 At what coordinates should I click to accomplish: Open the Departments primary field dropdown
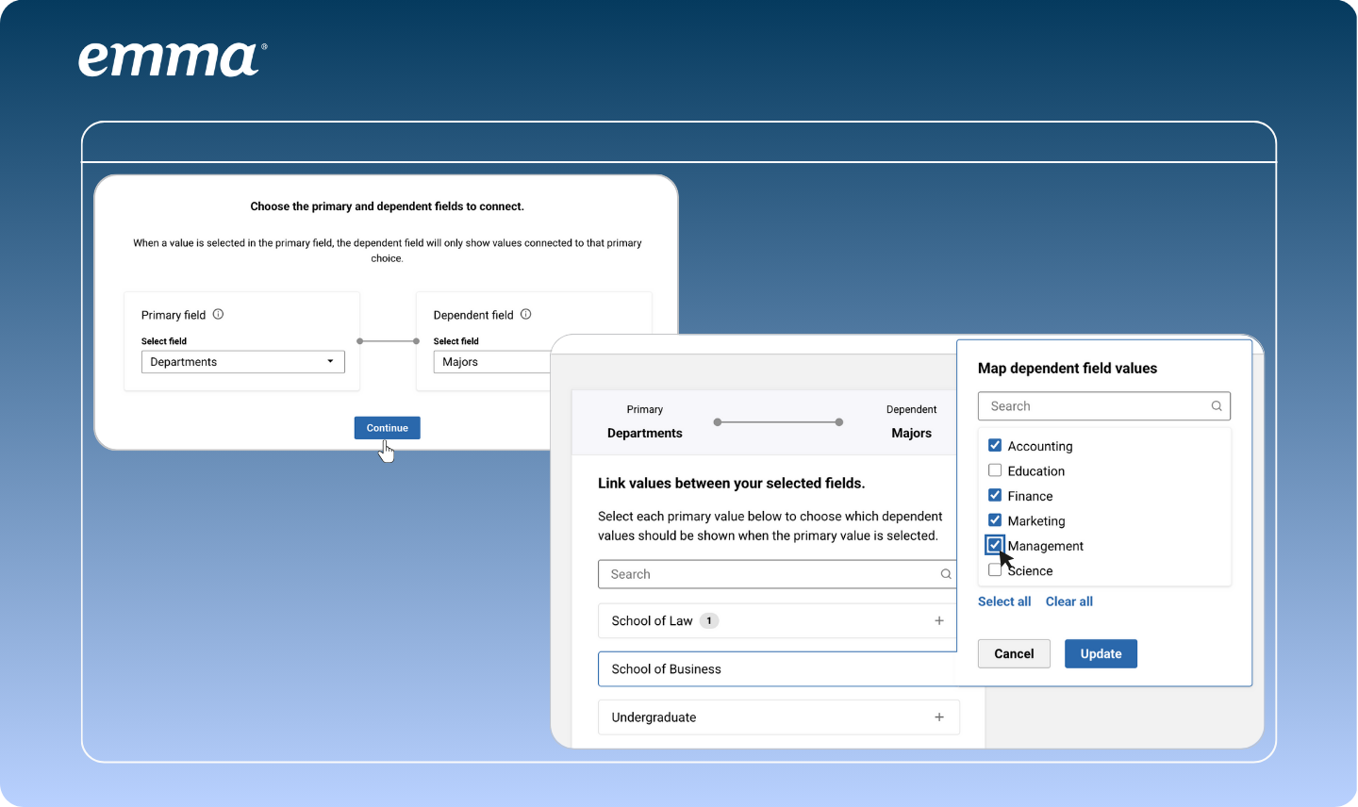242,362
